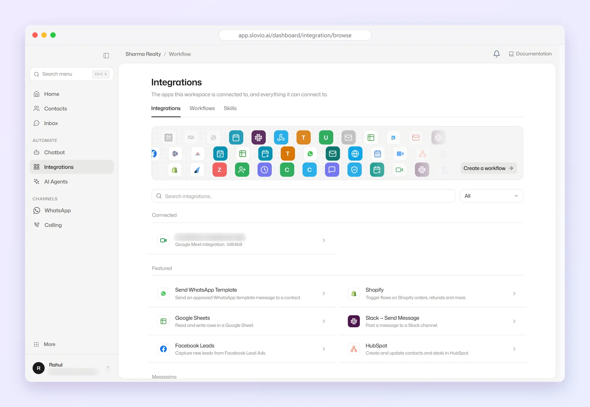Expand Google Meet integration row chevron
The height and width of the screenshot is (407, 590).
(324, 241)
